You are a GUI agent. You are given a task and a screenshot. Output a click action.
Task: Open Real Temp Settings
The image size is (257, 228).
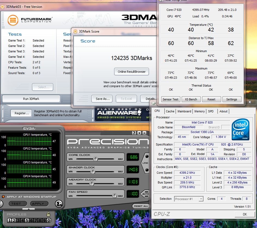pos(232,99)
